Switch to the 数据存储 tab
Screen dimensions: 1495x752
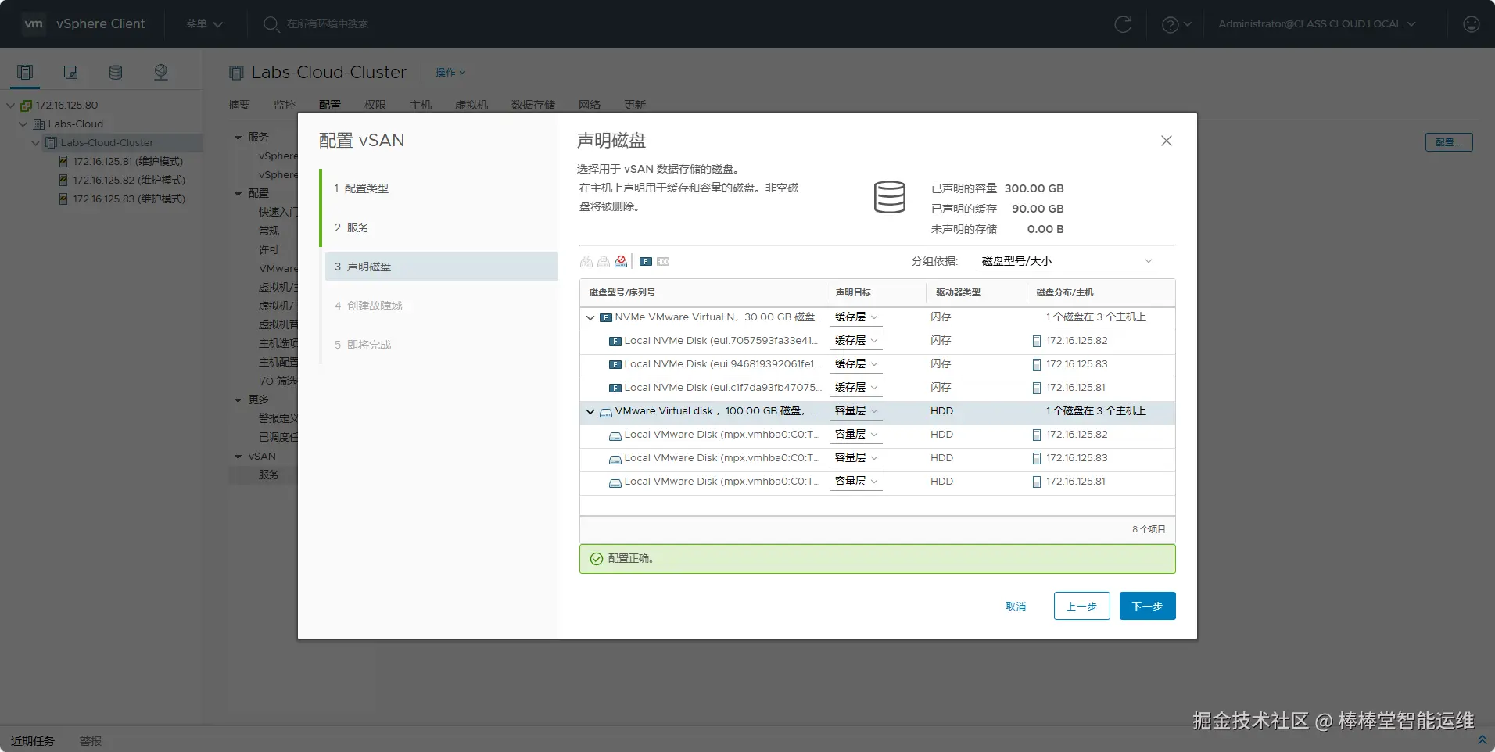pos(533,105)
